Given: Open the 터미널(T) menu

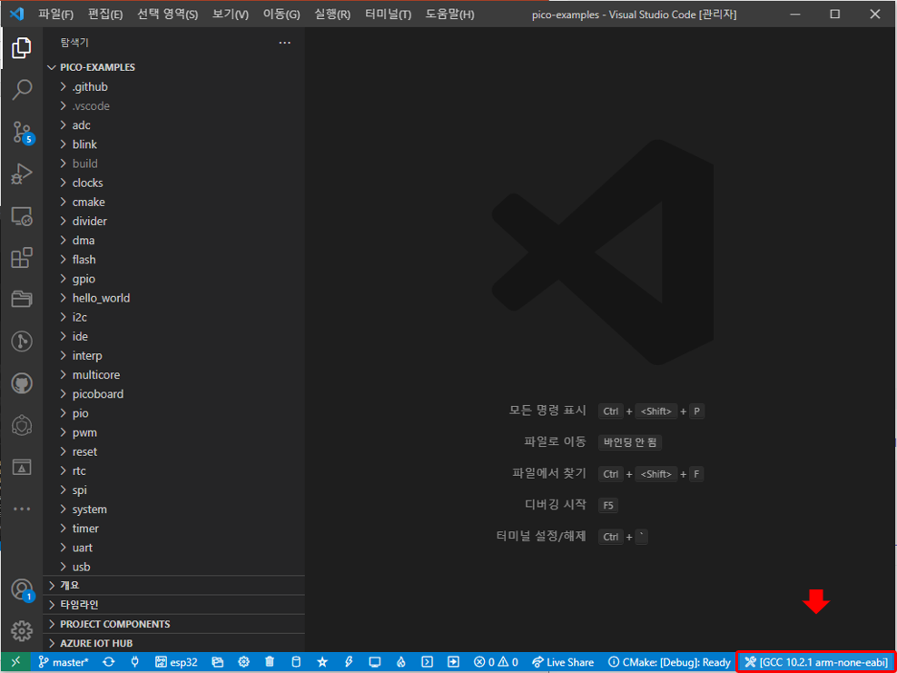Looking at the screenshot, I should click(389, 15).
